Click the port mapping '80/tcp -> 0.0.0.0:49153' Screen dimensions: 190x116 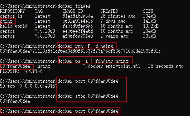(29, 86)
